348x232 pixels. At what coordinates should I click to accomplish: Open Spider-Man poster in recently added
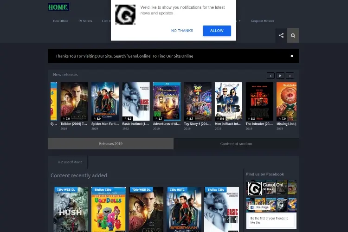point(184,209)
